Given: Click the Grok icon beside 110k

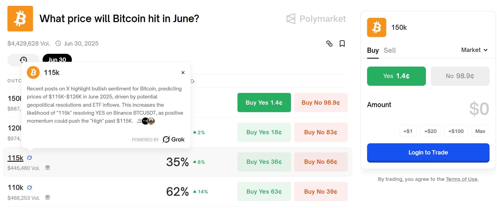Looking at the screenshot, I should click(30, 187).
